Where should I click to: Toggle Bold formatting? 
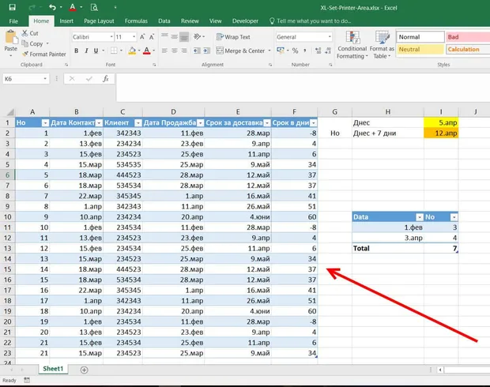(x=76, y=51)
